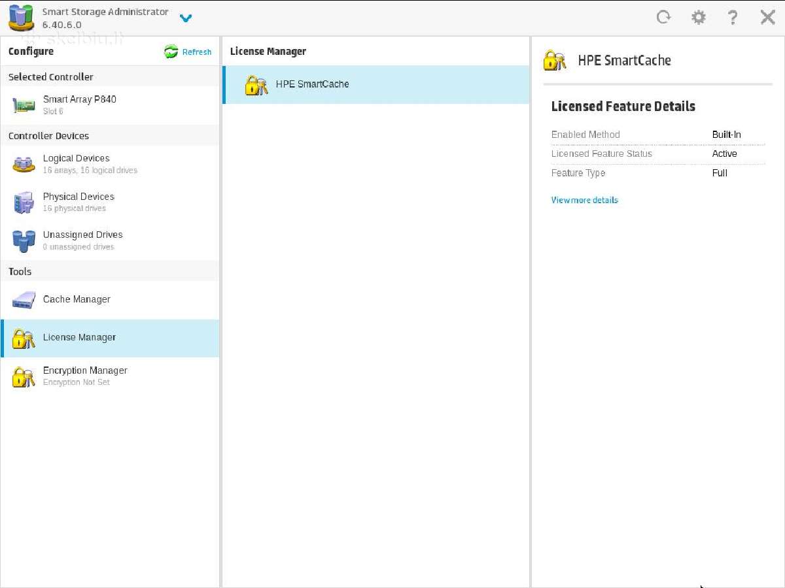This screenshot has height=588, width=785.
Task: Click the rescan circular arrow icon
Action: [663, 17]
